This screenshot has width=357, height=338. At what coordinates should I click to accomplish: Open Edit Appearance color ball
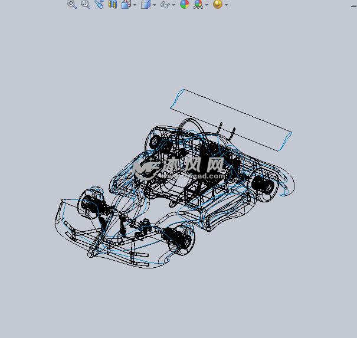click(185, 5)
